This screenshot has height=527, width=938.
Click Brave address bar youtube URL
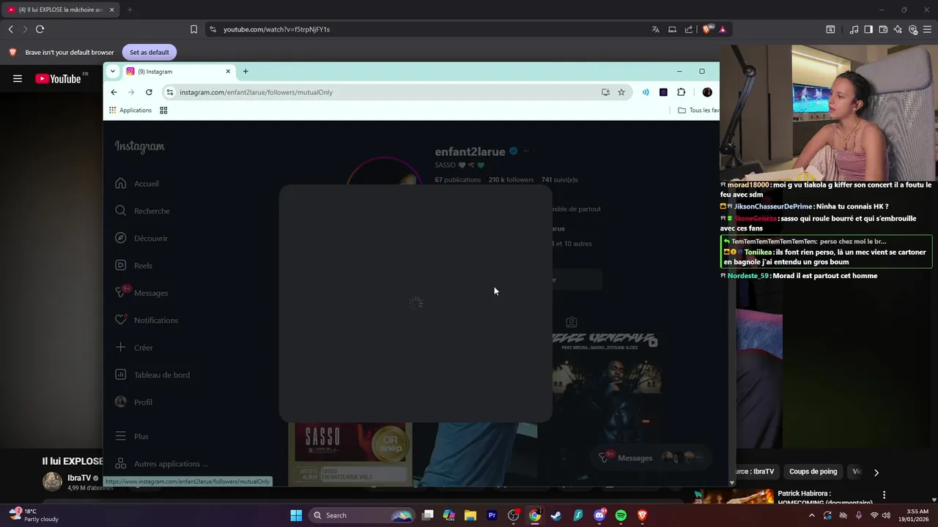click(276, 29)
